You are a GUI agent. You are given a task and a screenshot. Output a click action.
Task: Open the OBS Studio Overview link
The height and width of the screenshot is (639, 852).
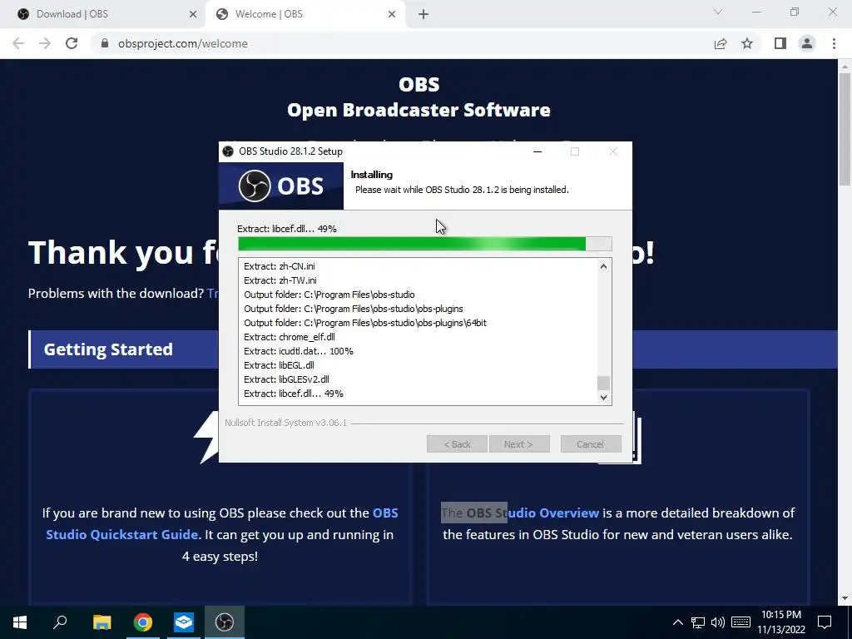(532, 513)
